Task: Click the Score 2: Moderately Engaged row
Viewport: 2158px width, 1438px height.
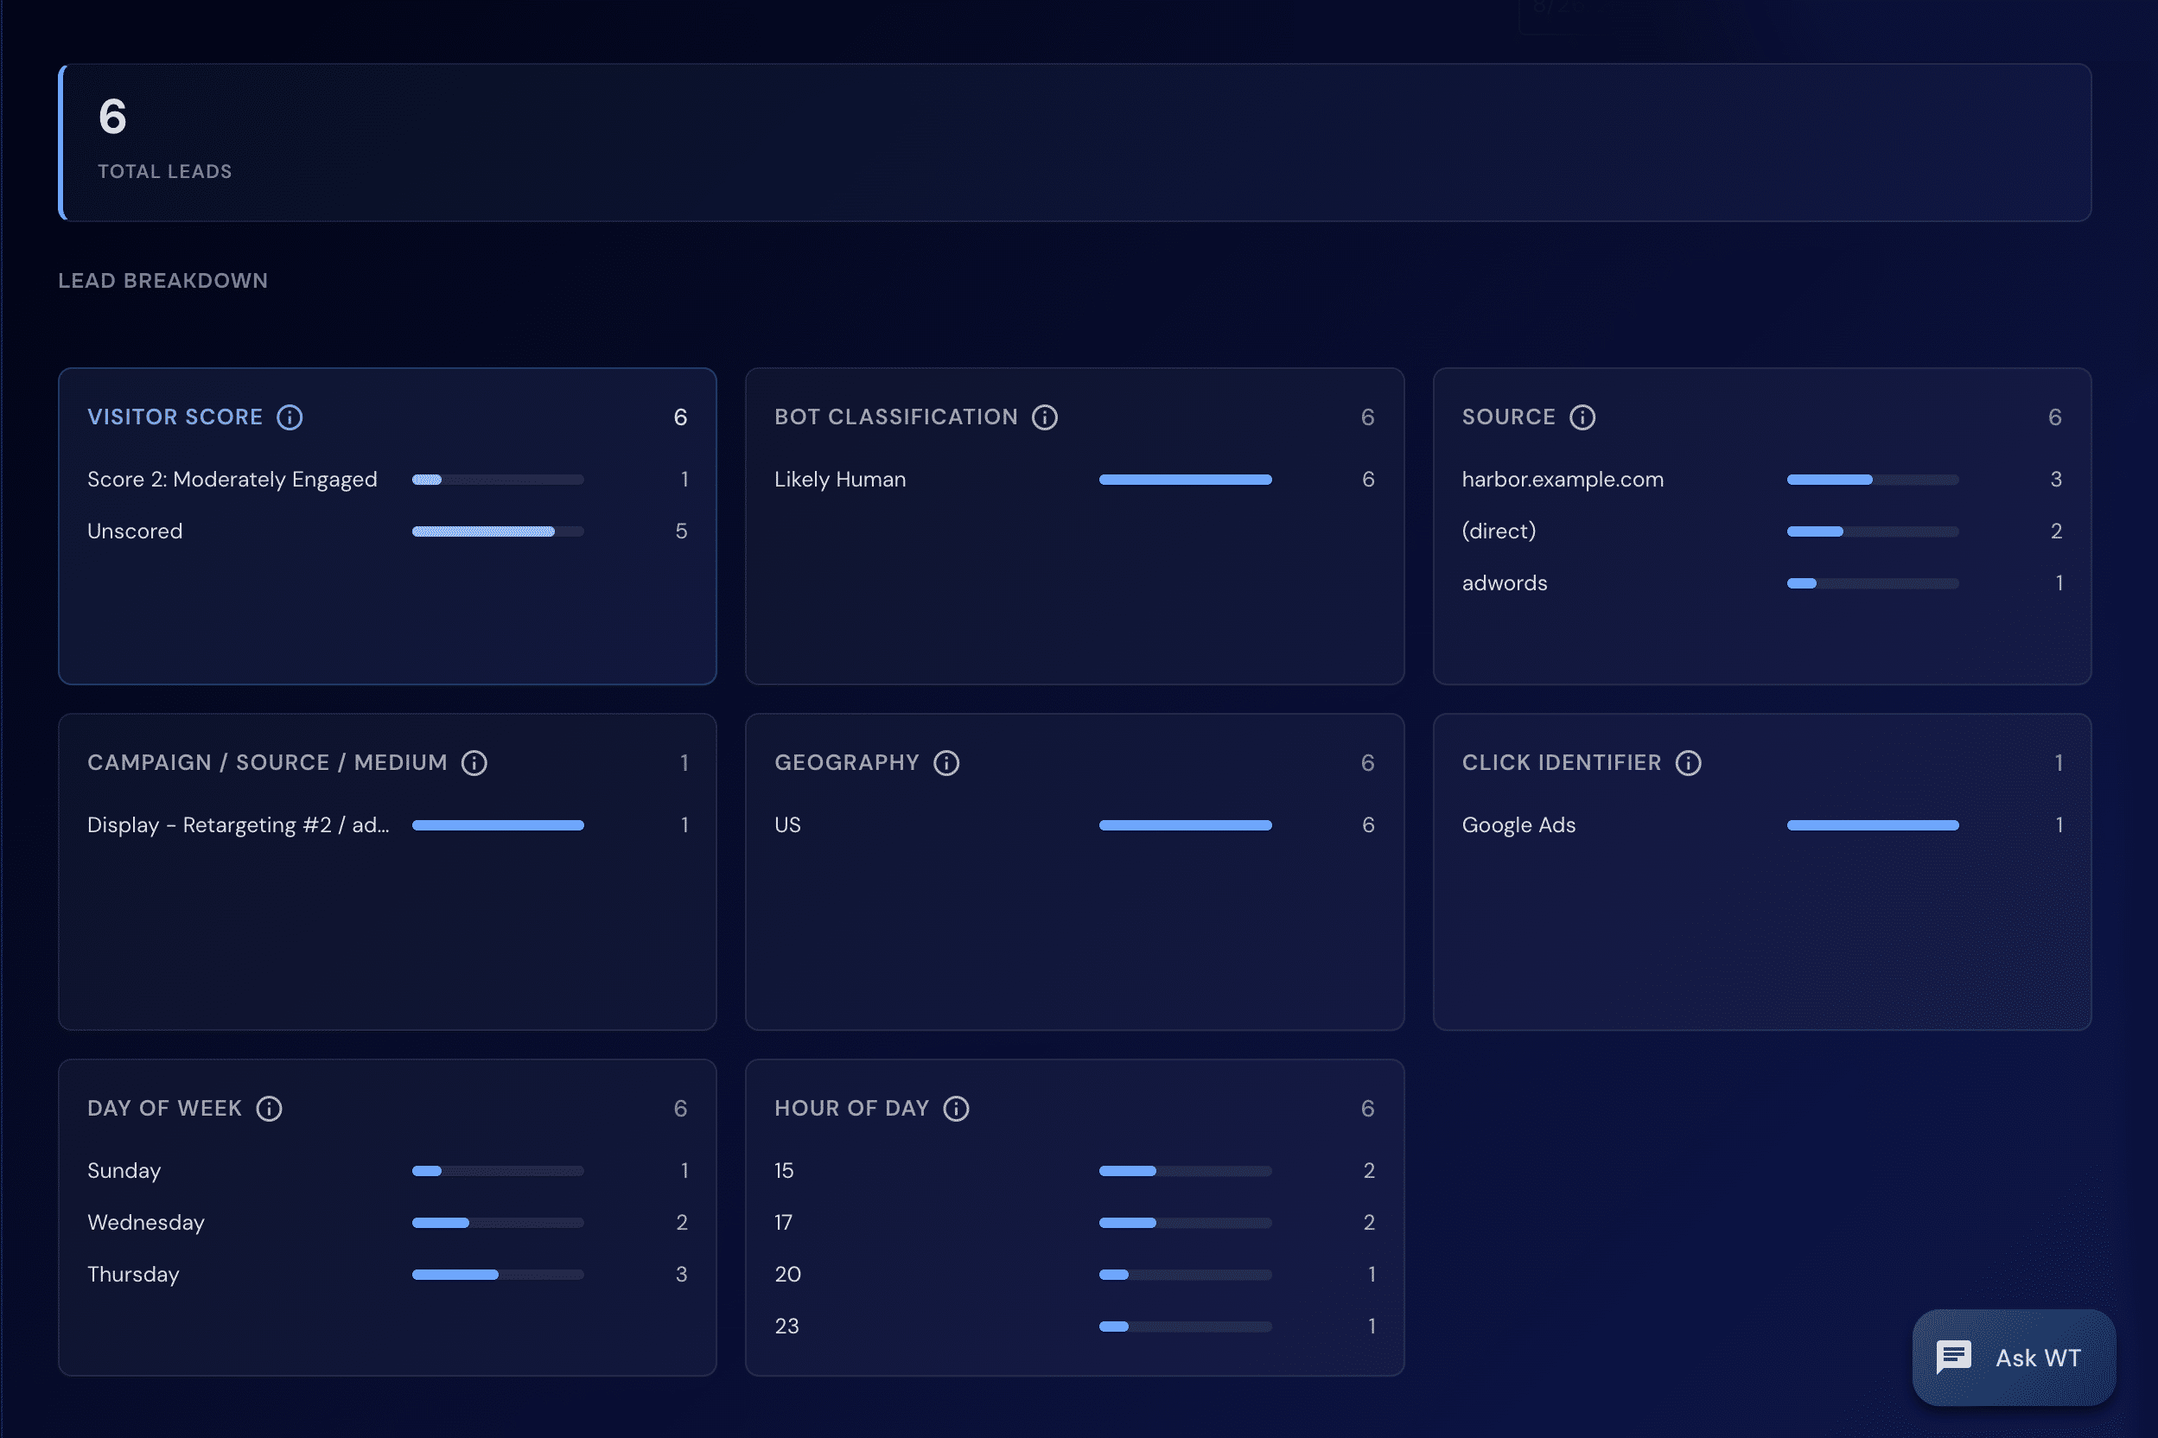Action: (x=387, y=480)
